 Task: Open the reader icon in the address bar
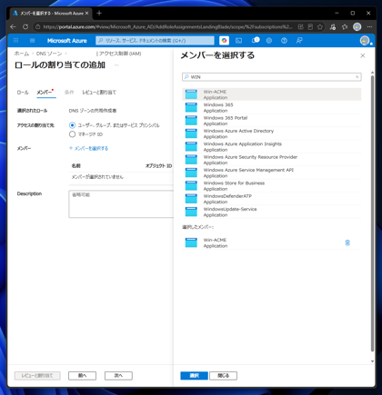[x=310, y=27]
